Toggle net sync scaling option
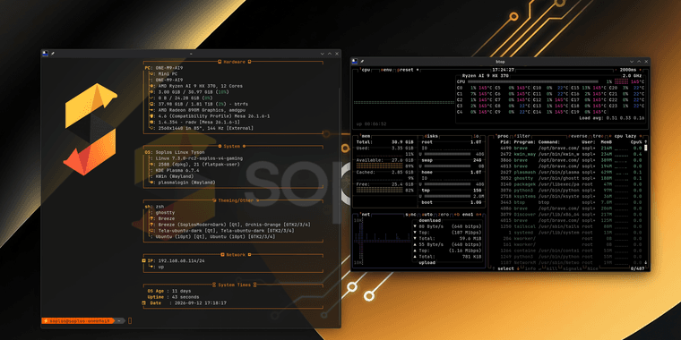 410,214
